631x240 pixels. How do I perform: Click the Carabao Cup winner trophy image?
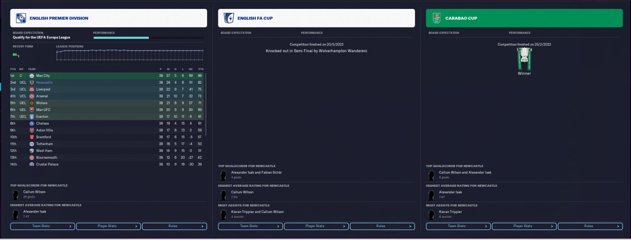(524, 59)
